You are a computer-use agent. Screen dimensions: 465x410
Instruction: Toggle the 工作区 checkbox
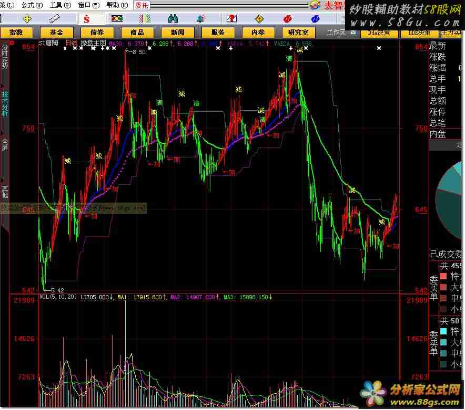pyautogui.click(x=353, y=32)
